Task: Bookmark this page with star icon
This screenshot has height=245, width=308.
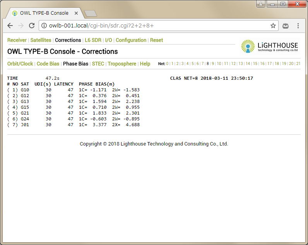Action: coord(273,26)
